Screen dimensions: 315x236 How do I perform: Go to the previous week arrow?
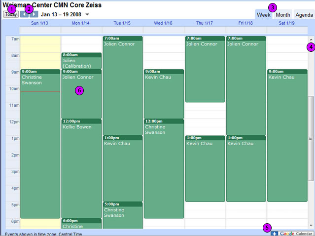click(x=24, y=14)
